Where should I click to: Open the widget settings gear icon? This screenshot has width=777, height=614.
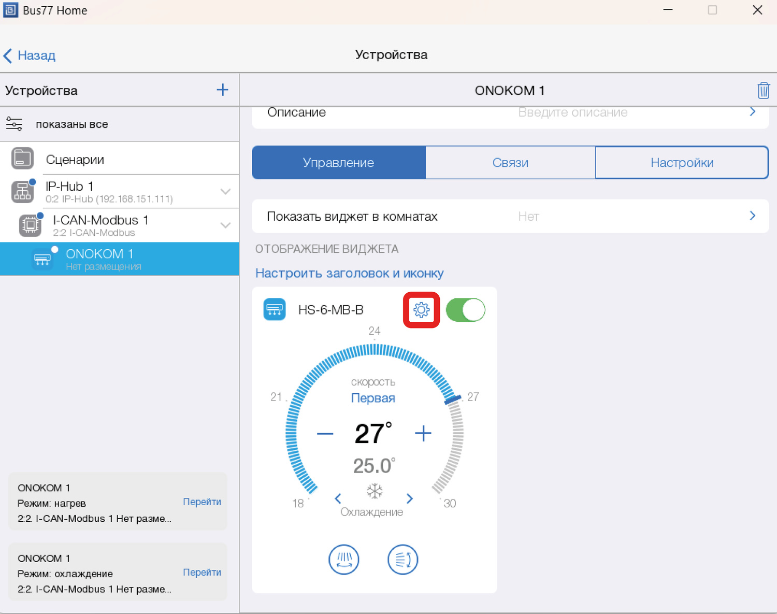pos(421,310)
